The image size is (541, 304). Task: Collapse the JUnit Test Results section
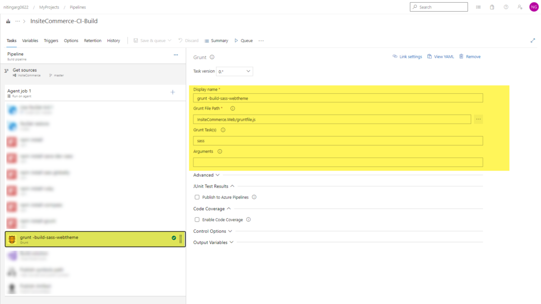213,186
